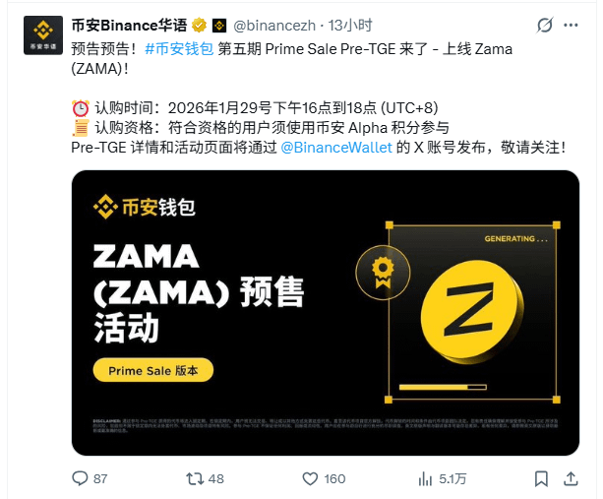Screen dimensions: 603x499
Task: Click the reply comment icon
Action: click(80, 478)
